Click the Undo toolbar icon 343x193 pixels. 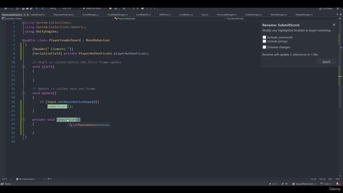[36, 9]
